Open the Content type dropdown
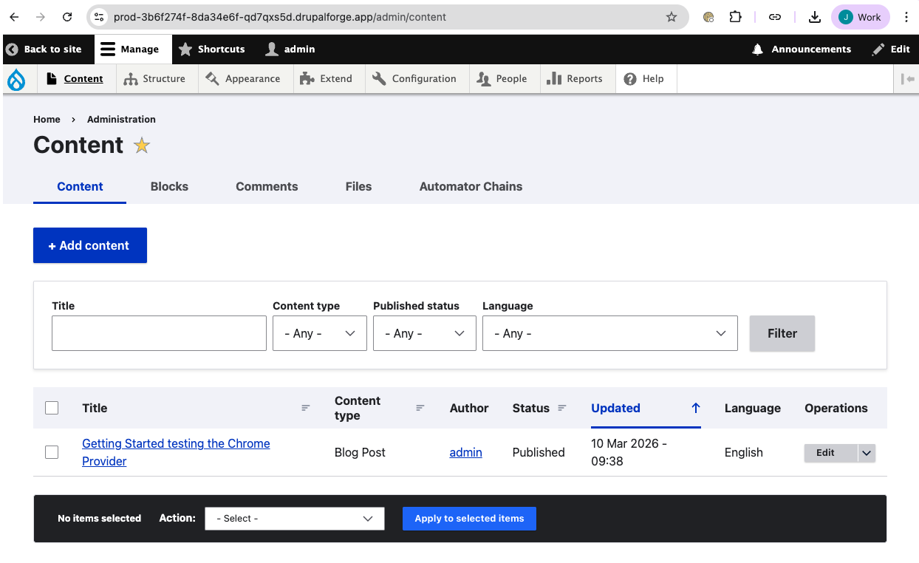This screenshot has height=563, width=919. (319, 333)
